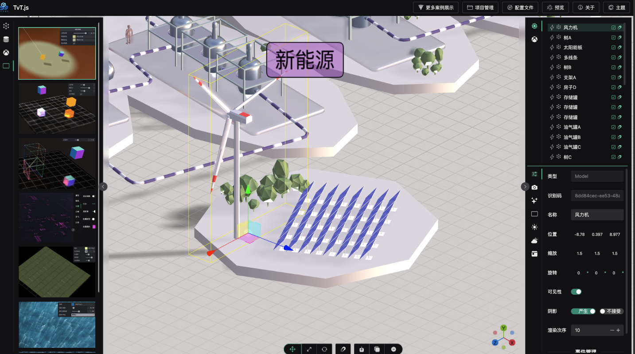Click the copy/duplicate icon in bottom toolbar
The height and width of the screenshot is (354, 635).
click(x=377, y=349)
